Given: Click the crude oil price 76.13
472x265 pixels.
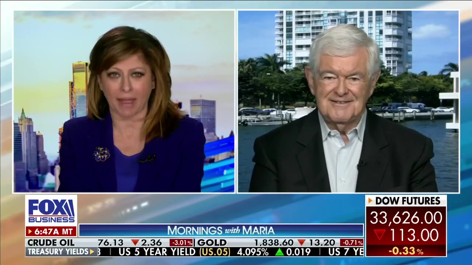Looking at the screenshot, I should (x=111, y=243).
